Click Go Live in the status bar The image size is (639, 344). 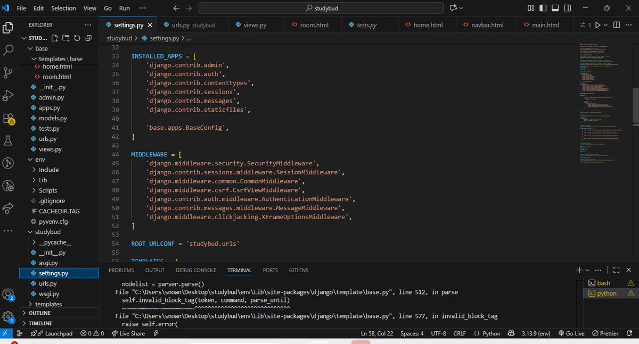tap(571, 333)
